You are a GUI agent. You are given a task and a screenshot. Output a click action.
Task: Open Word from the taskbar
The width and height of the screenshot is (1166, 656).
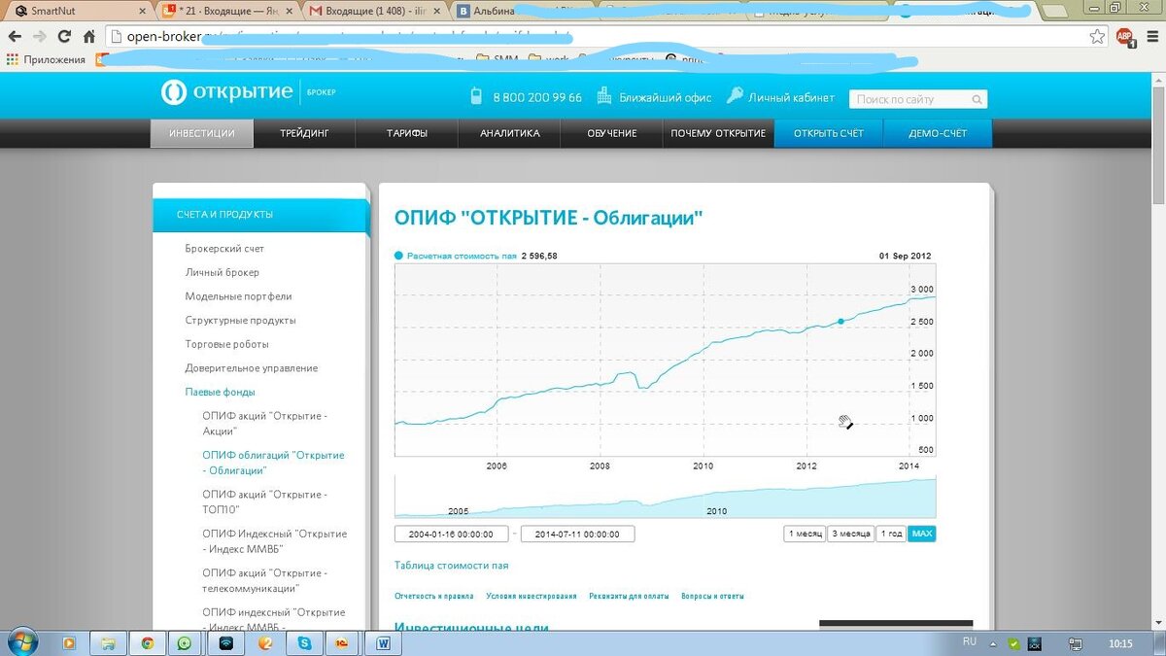[383, 643]
